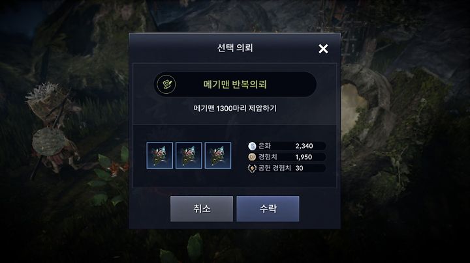470x263 pixels.
Task: Close the 선택 의뢰 dialog with X
Action: pos(323,48)
